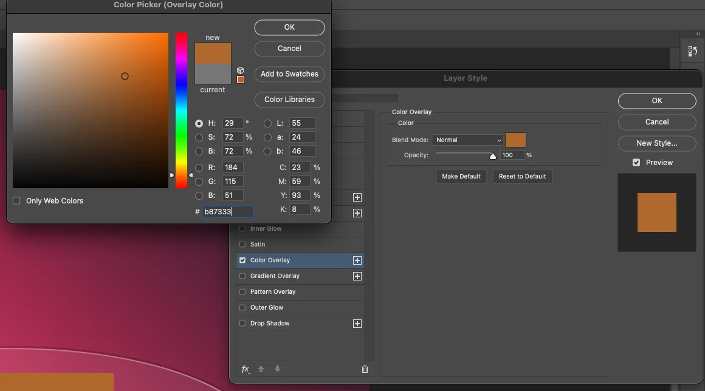Uncheck the Preview checkbox in Layer Style
Viewport: 705px width, 391px height.
(x=636, y=163)
